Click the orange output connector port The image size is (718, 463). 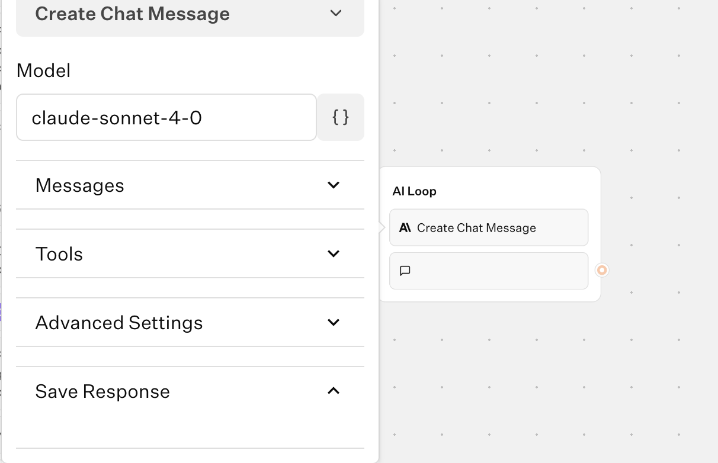[602, 270]
